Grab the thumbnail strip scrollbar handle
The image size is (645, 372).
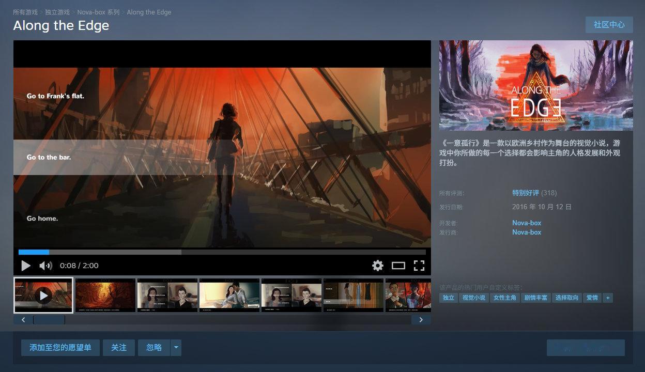pos(49,320)
